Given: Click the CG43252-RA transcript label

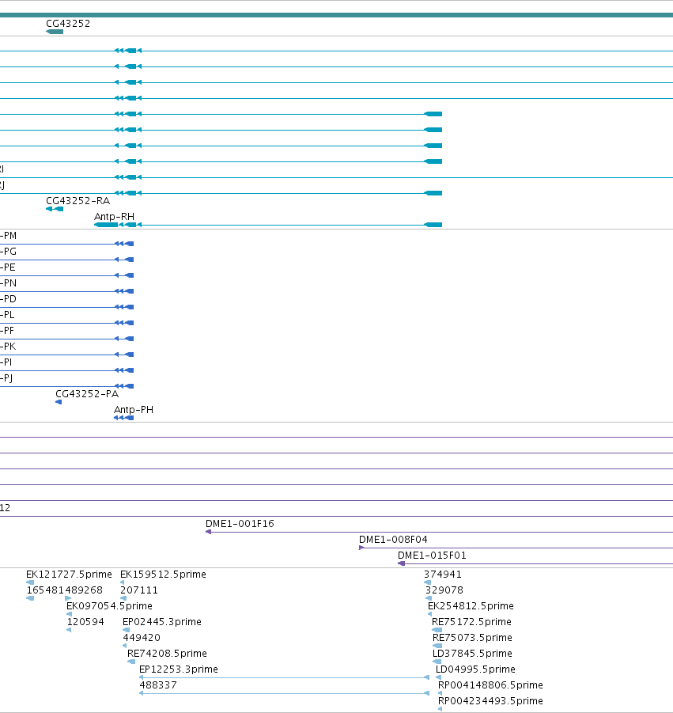Looking at the screenshot, I should click(x=78, y=200).
